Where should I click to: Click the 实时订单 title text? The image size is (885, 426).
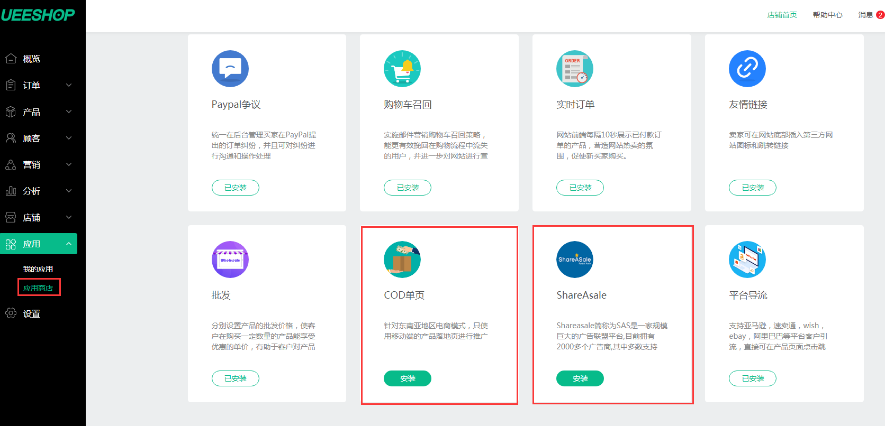[x=575, y=105]
